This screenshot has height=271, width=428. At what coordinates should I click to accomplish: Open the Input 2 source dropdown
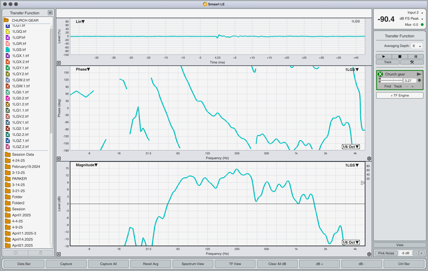coord(415,13)
